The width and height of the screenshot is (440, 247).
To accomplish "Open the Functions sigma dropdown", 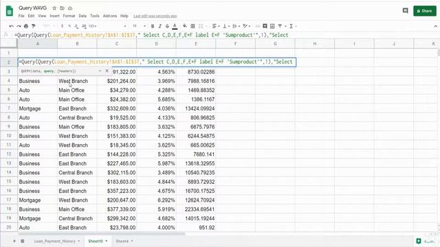I will [293, 26].
